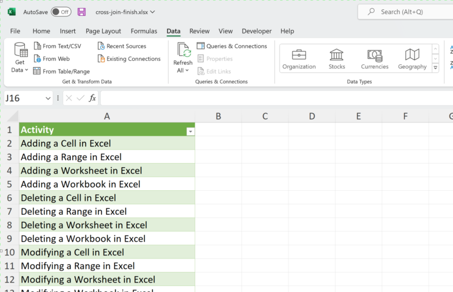Open the Activity column filter dropdown

(190, 132)
